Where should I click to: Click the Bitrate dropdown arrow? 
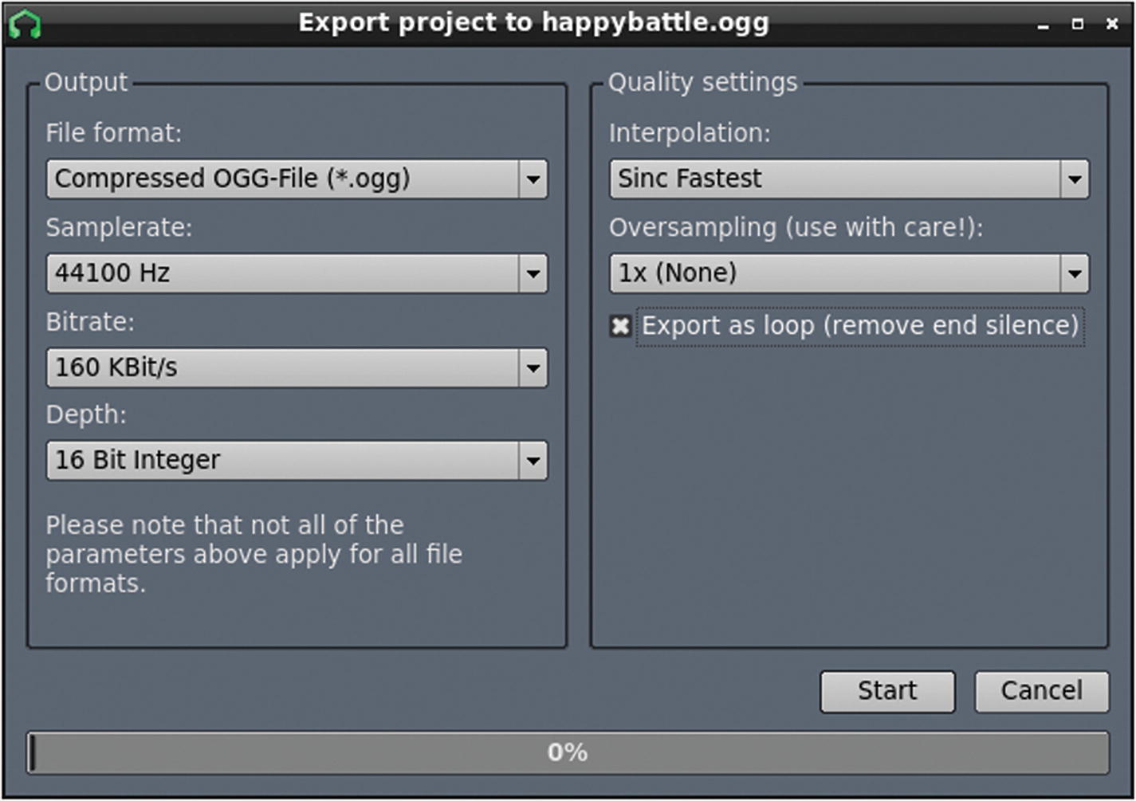tap(533, 368)
